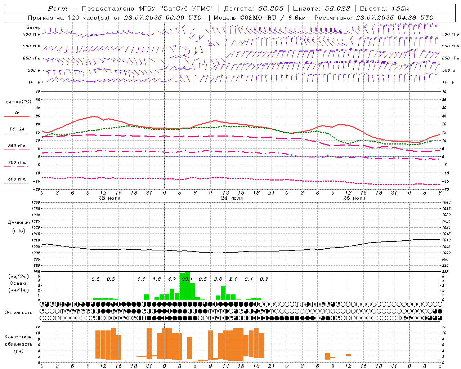This screenshot has height=369, width=461.
Task: Click the "2.1" precipitation total
Action: [233, 279]
